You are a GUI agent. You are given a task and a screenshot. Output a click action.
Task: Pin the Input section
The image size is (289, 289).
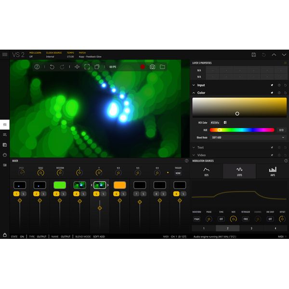(x=272, y=85)
